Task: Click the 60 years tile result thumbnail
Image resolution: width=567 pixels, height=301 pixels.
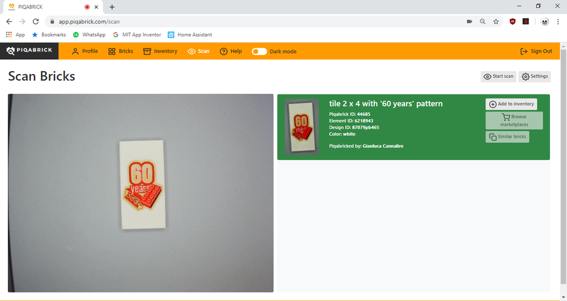Action: 302,127
